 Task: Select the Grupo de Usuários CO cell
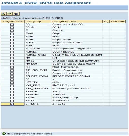pos(77,24)
